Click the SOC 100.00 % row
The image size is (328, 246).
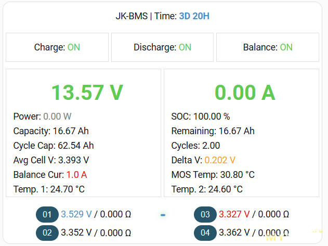[201, 116]
